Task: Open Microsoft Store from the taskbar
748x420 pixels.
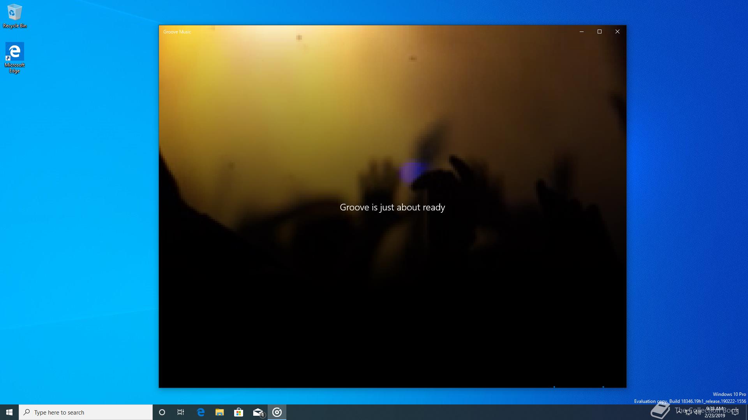Action: (x=238, y=412)
